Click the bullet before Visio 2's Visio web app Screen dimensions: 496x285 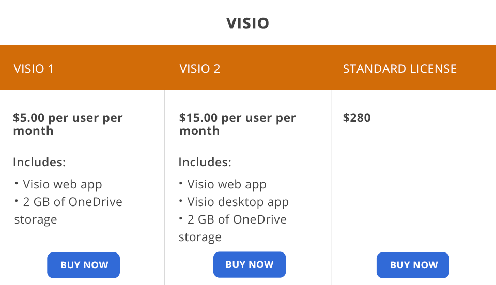181,183
